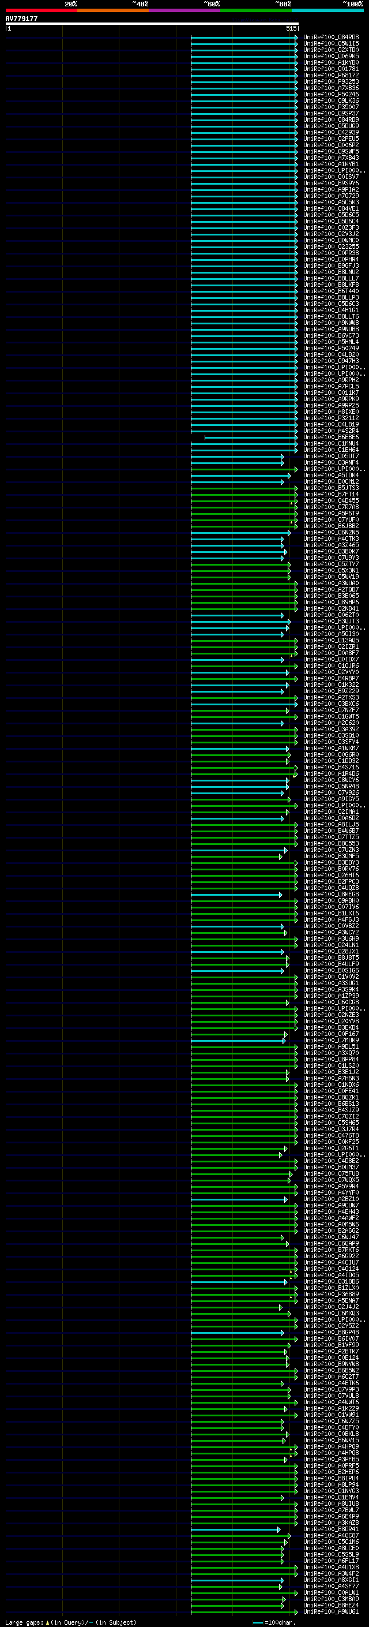
Task: Select the UniRef100_Q9SP37 label
Action: tap(331, 113)
